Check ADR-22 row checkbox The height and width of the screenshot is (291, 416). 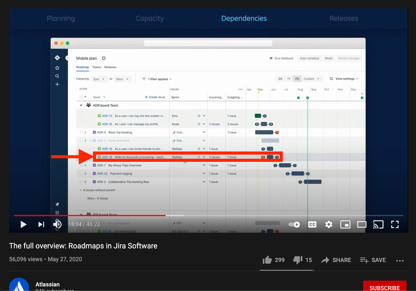(x=81, y=173)
